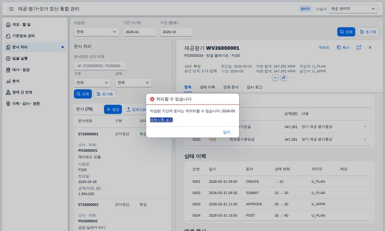Click 닫기 to close error dialog
The height and width of the screenshot is (231, 385).
[227, 132]
